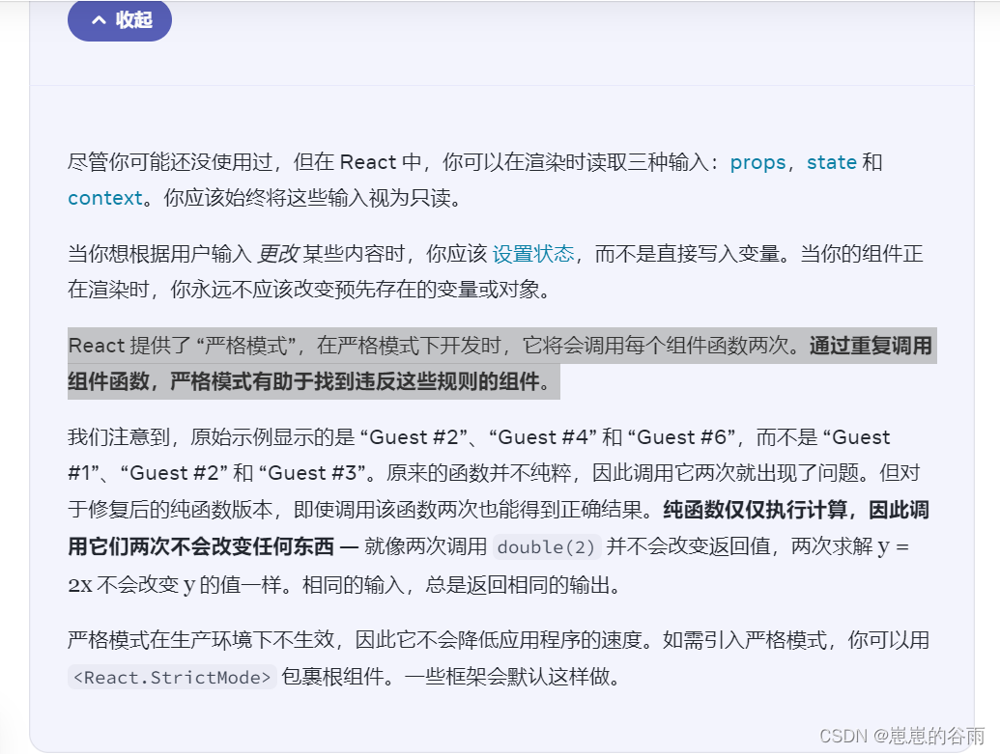This screenshot has width=1000, height=754.
Task: Collapse the article via the 收起 button
Action: (x=120, y=19)
